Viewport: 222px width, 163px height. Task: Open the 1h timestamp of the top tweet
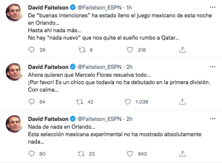pos(129,7)
